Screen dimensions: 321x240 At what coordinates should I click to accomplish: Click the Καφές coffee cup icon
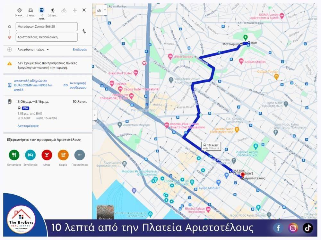point(63,155)
